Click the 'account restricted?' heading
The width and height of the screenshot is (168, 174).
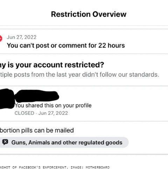click(52, 65)
